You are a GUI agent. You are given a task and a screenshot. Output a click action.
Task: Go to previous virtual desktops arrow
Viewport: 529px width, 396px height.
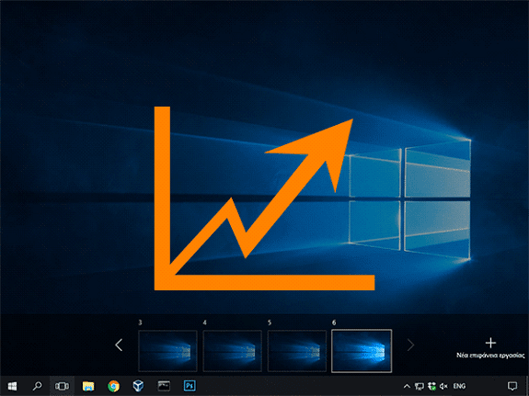[119, 345]
